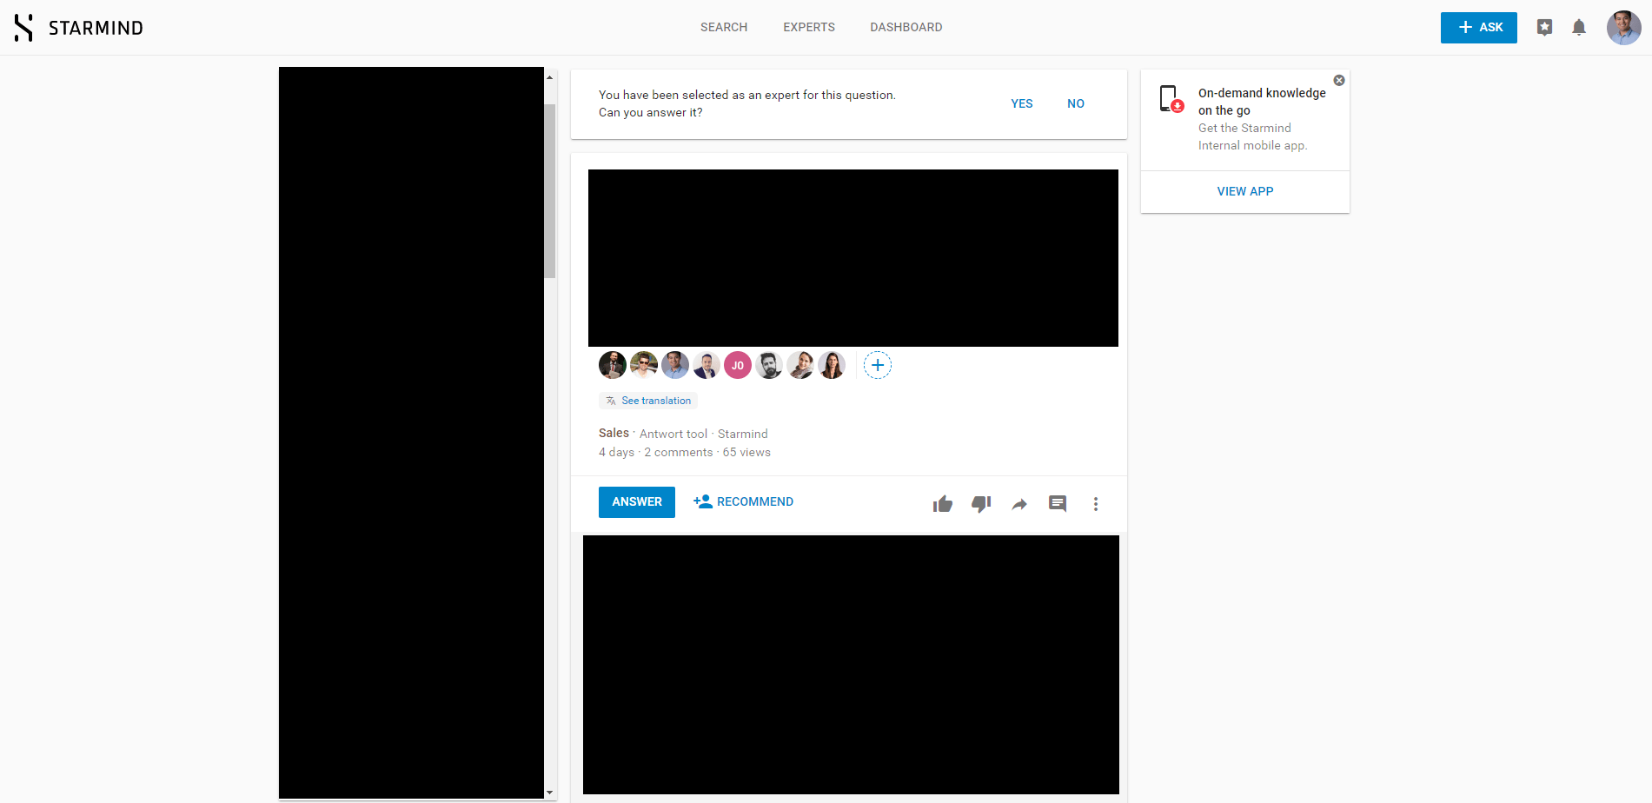This screenshot has height=803, width=1652.
Task: Downvote the question with the thumbs down icon
Action: click(x=981, y=504)
